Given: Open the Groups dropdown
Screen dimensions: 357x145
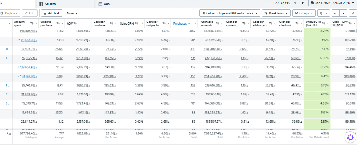Looking at the screenshot, I should click(304, 13).
